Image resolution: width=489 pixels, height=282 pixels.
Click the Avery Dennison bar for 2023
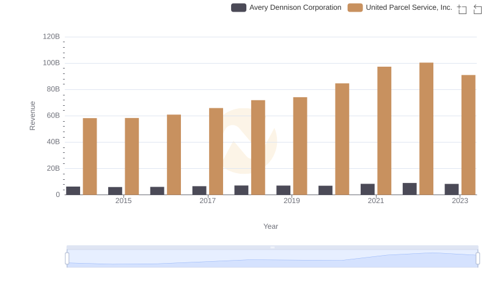point(452,190)
